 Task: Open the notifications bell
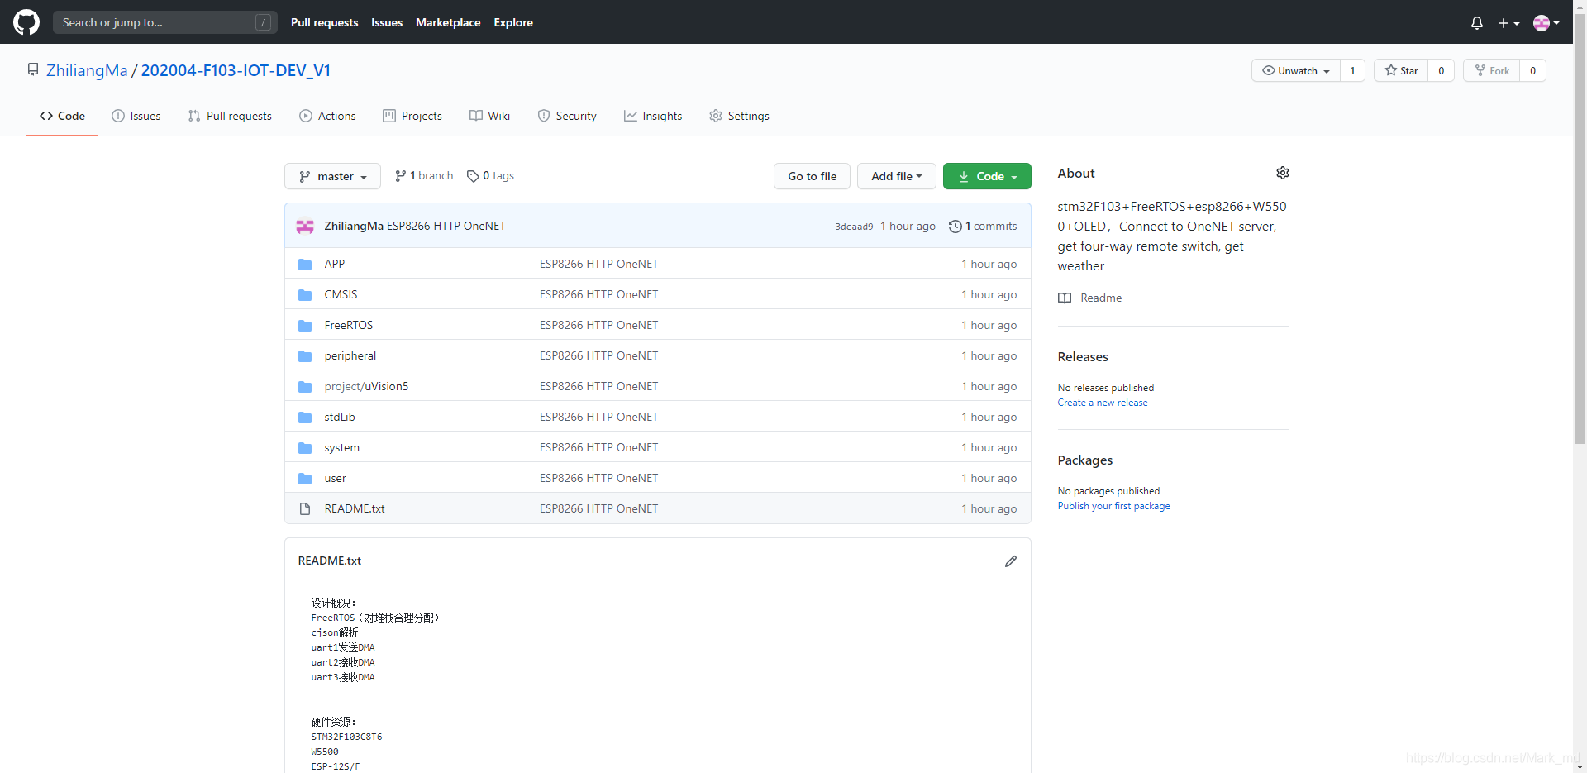[1476, 23]
